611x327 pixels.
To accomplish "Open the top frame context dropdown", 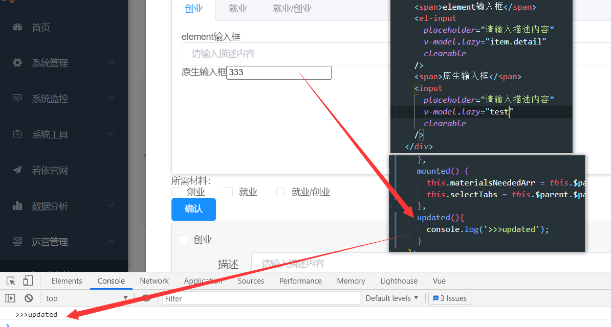I will (x=84, y=298).
